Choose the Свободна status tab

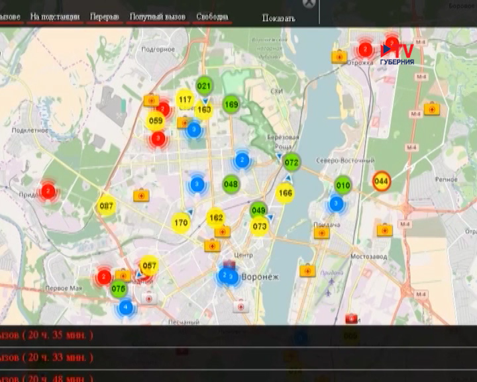pos(212,17)
